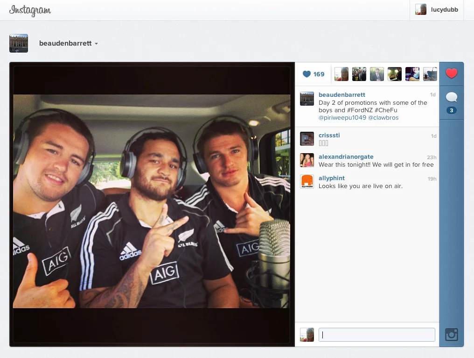Click the 1d timestamp on the caption
The height and width of the screenshot is (358, 474).
(432, 95)
